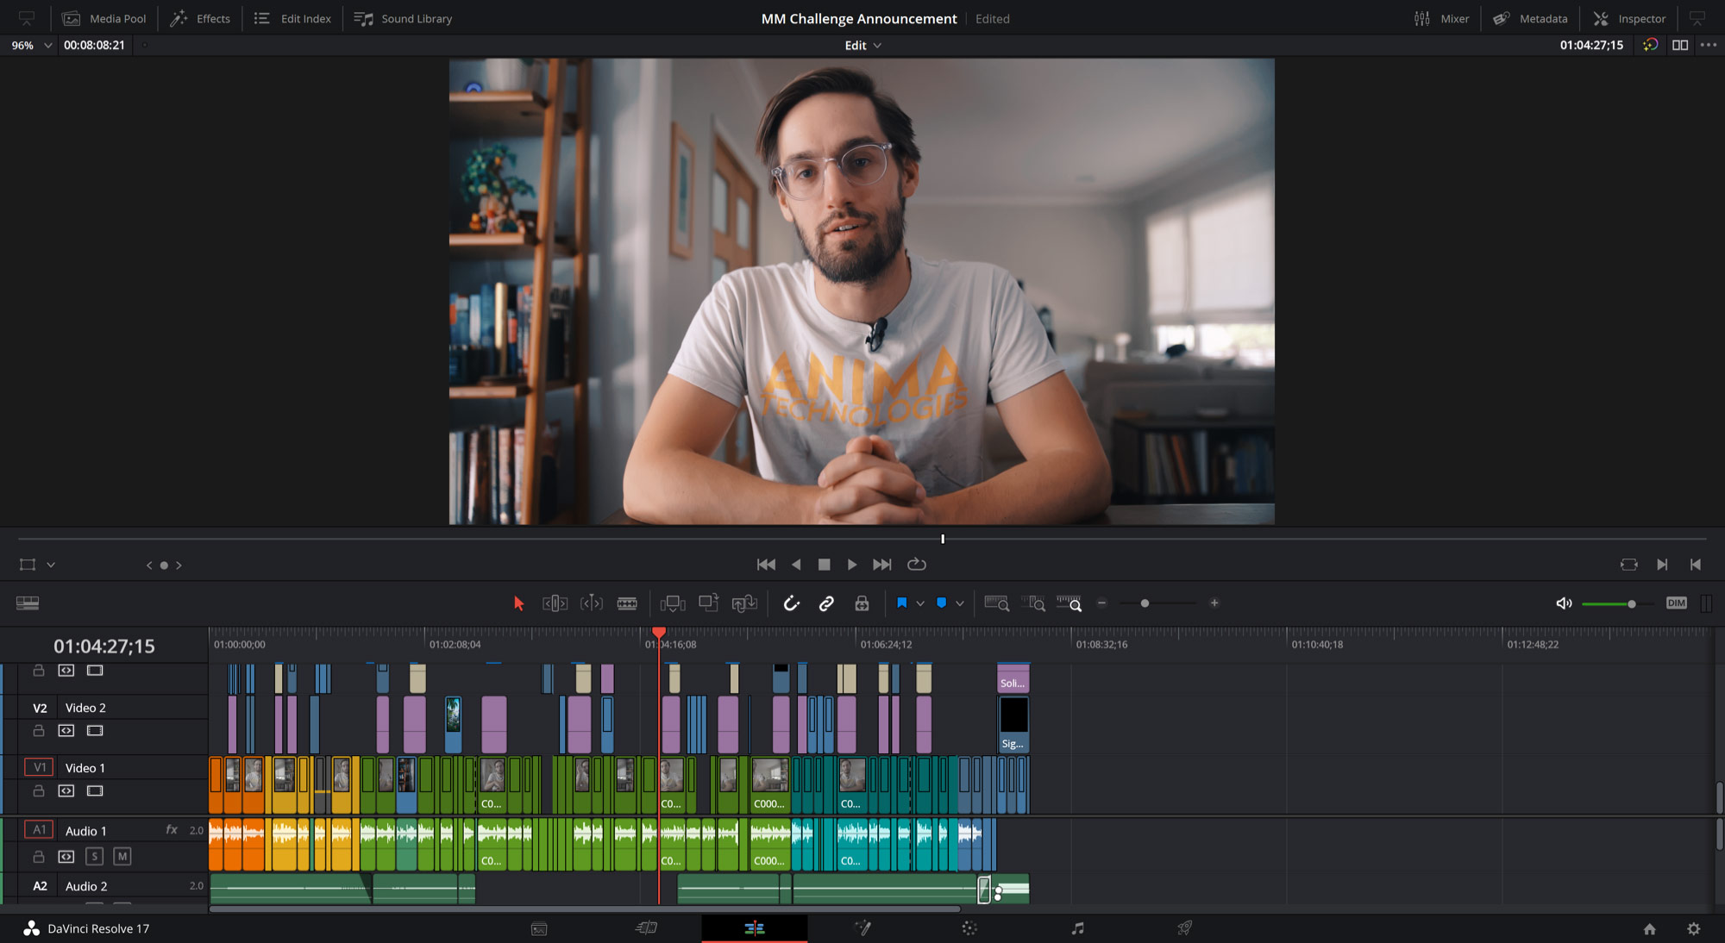Toggle linked selection chain icon
This screenshot has width=1725, height=943.
click(826, 603)
